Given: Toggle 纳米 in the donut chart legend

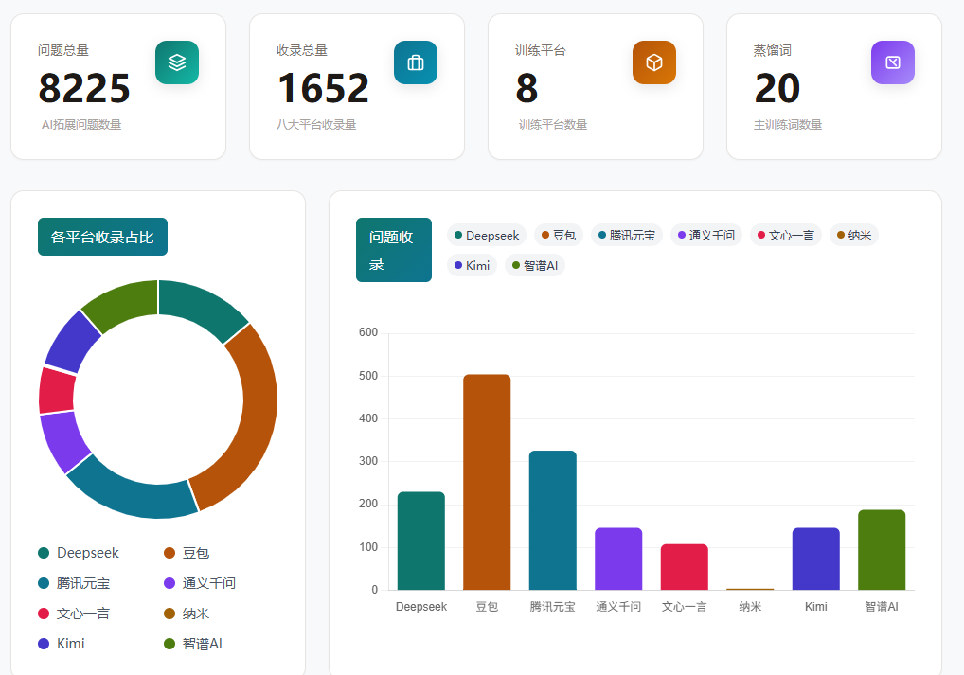Looking at the screenshot, I should tap(187, 613).
